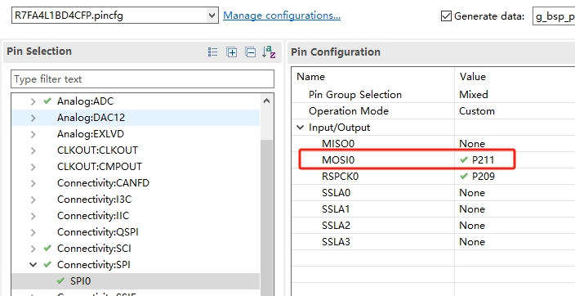Select Connectivity:QSPI in the pin tree
This screenshot has width=575, height=296.
[97, 232]
